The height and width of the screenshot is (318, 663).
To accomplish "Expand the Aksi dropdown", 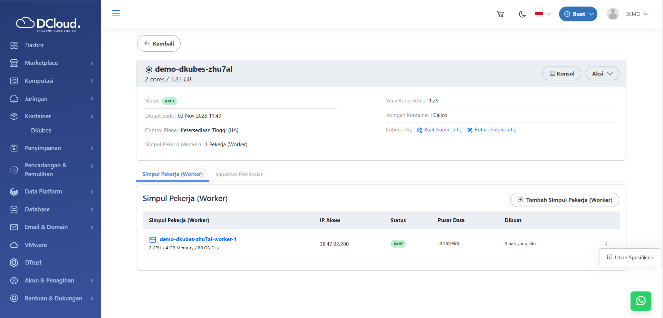I will [602, 73].
